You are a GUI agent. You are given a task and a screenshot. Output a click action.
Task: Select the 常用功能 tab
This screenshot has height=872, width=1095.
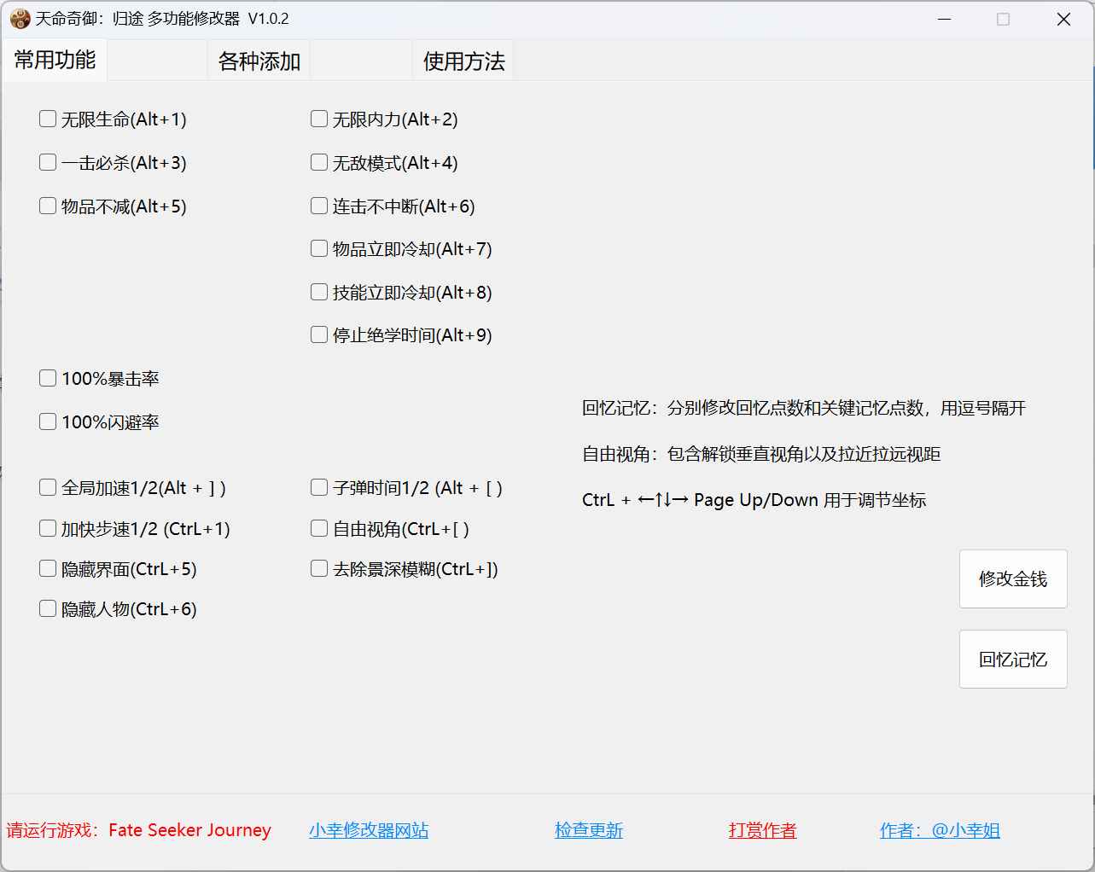click(x=55, y=61)
